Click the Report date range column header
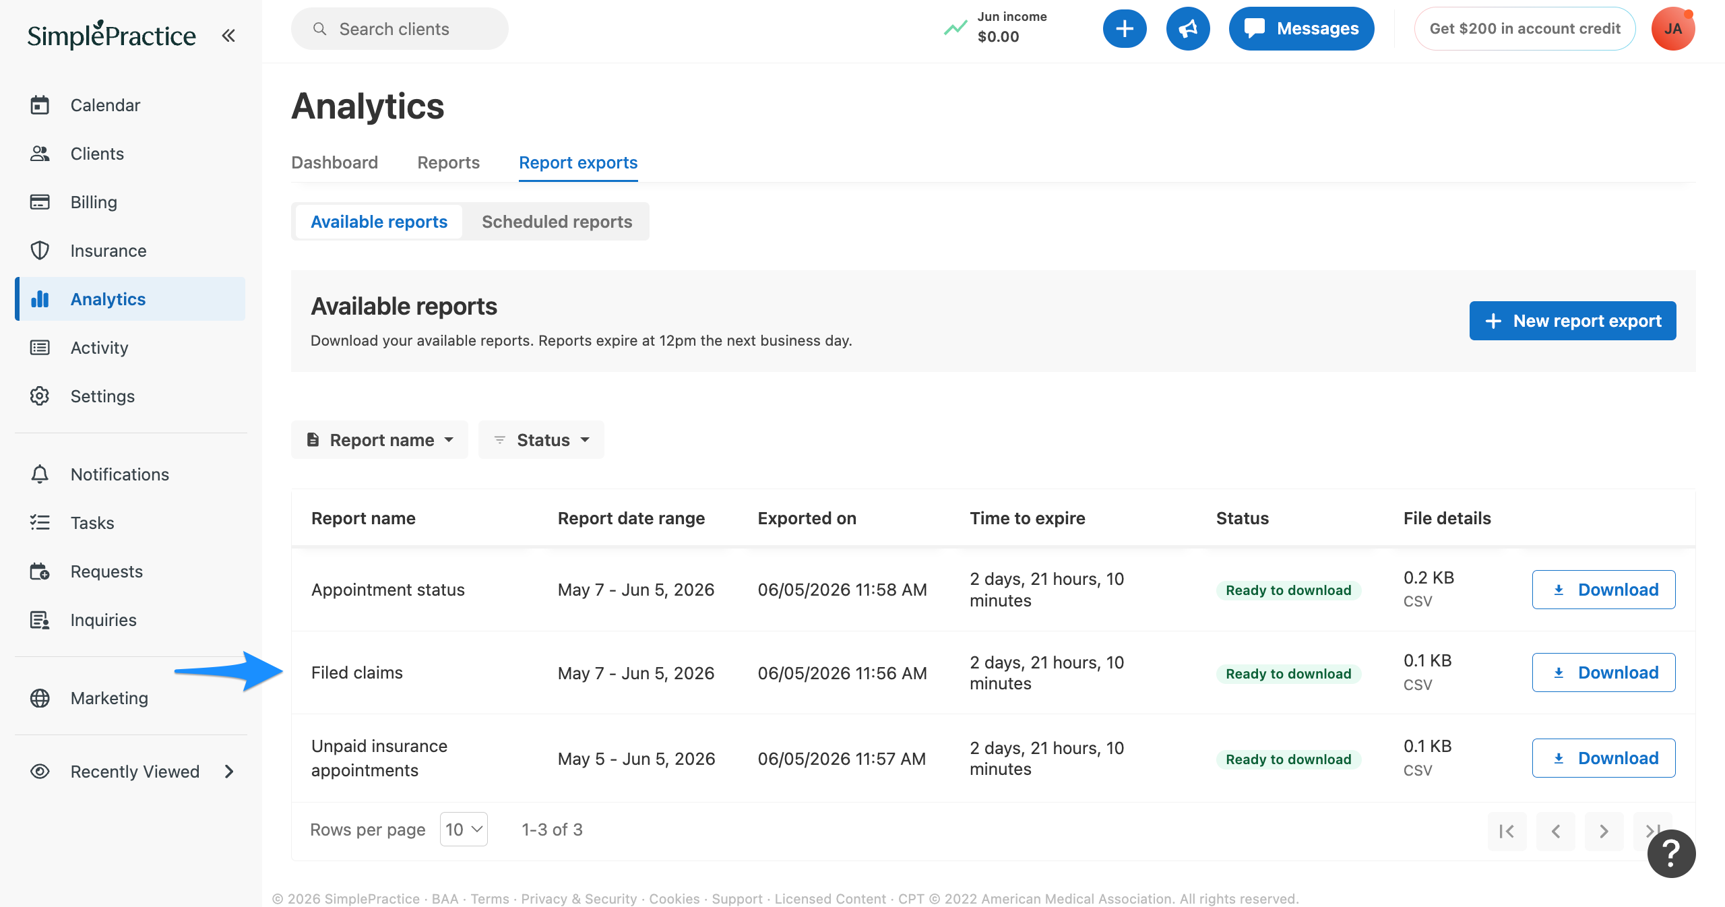Image resolution: width=1725 pixels, height=907 pixels. coord(631,518)
